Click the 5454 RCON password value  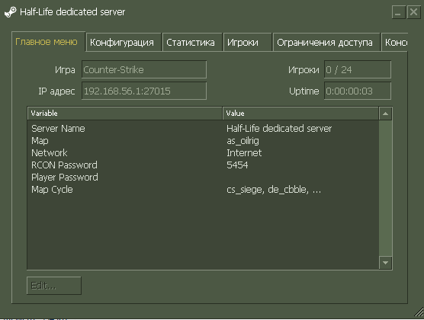point(237,165)
